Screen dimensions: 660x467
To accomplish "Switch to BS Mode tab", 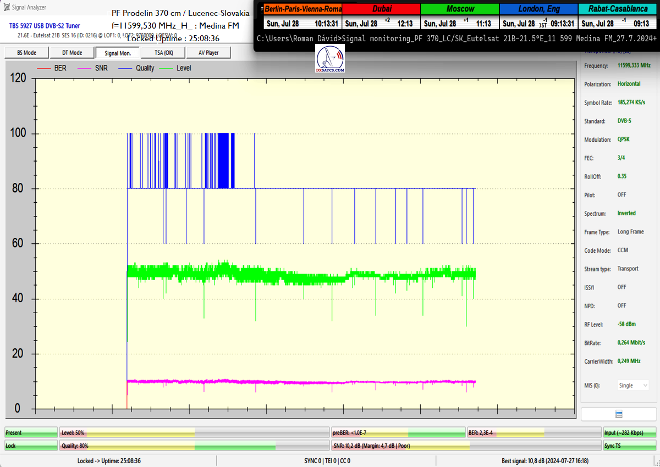I will 26,53.
